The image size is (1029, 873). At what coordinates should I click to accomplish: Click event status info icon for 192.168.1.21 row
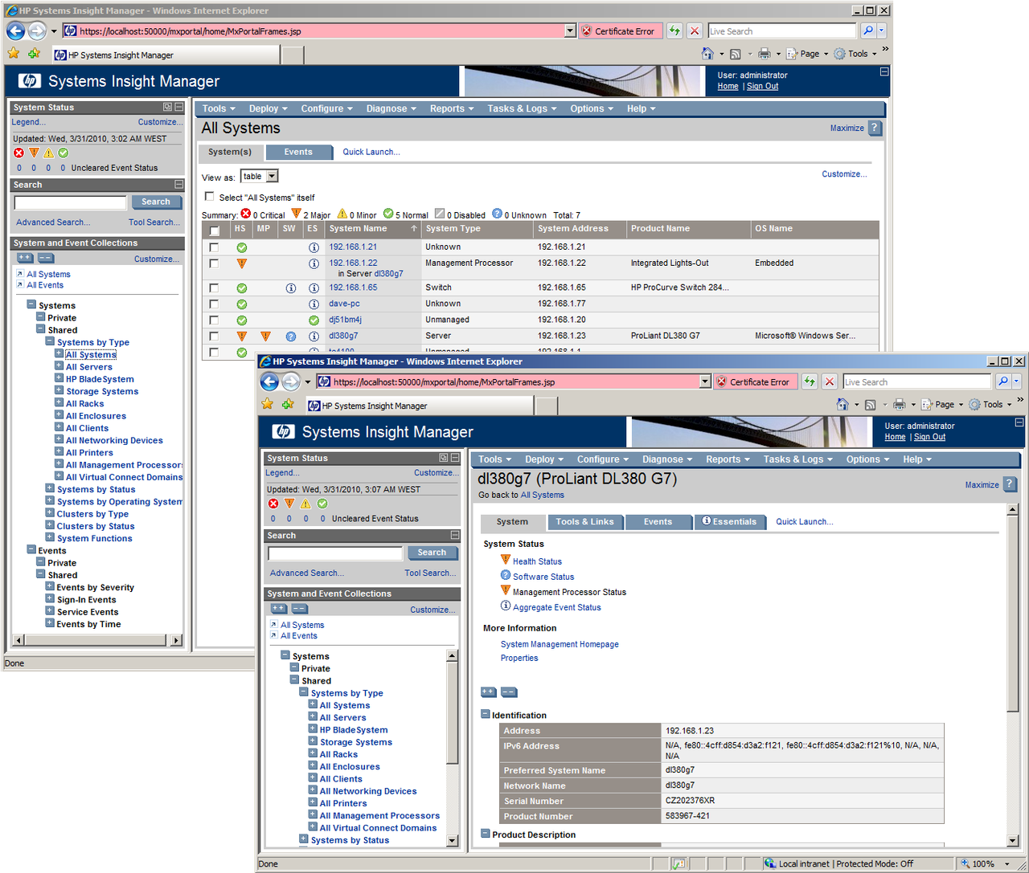pos(314,247)
